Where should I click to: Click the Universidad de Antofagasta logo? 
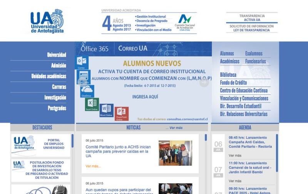pyautogui.click(x=47, y=21)
